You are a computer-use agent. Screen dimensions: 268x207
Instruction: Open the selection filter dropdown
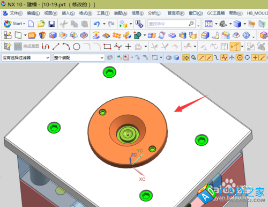26,58
